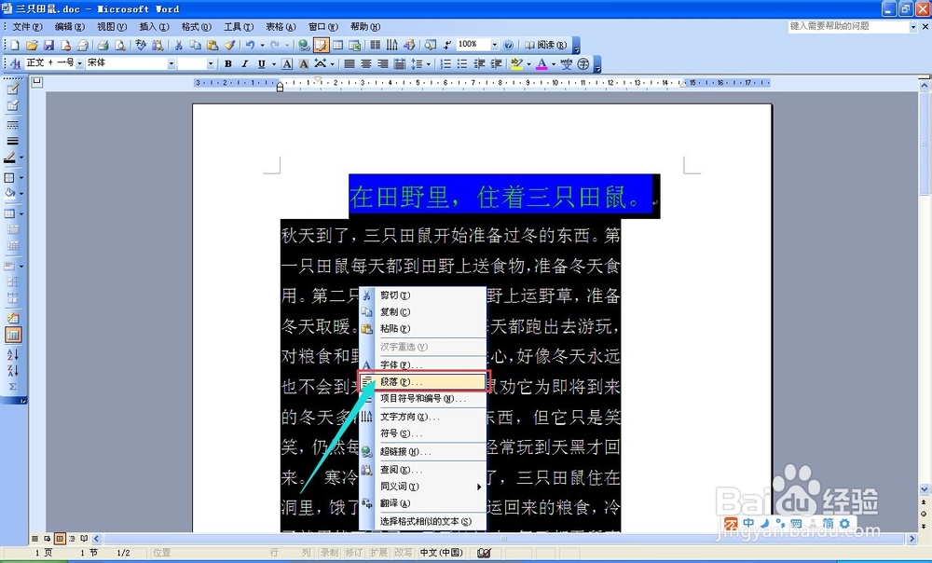Click the Paste toolbar icon

click(x=212, y=45)
